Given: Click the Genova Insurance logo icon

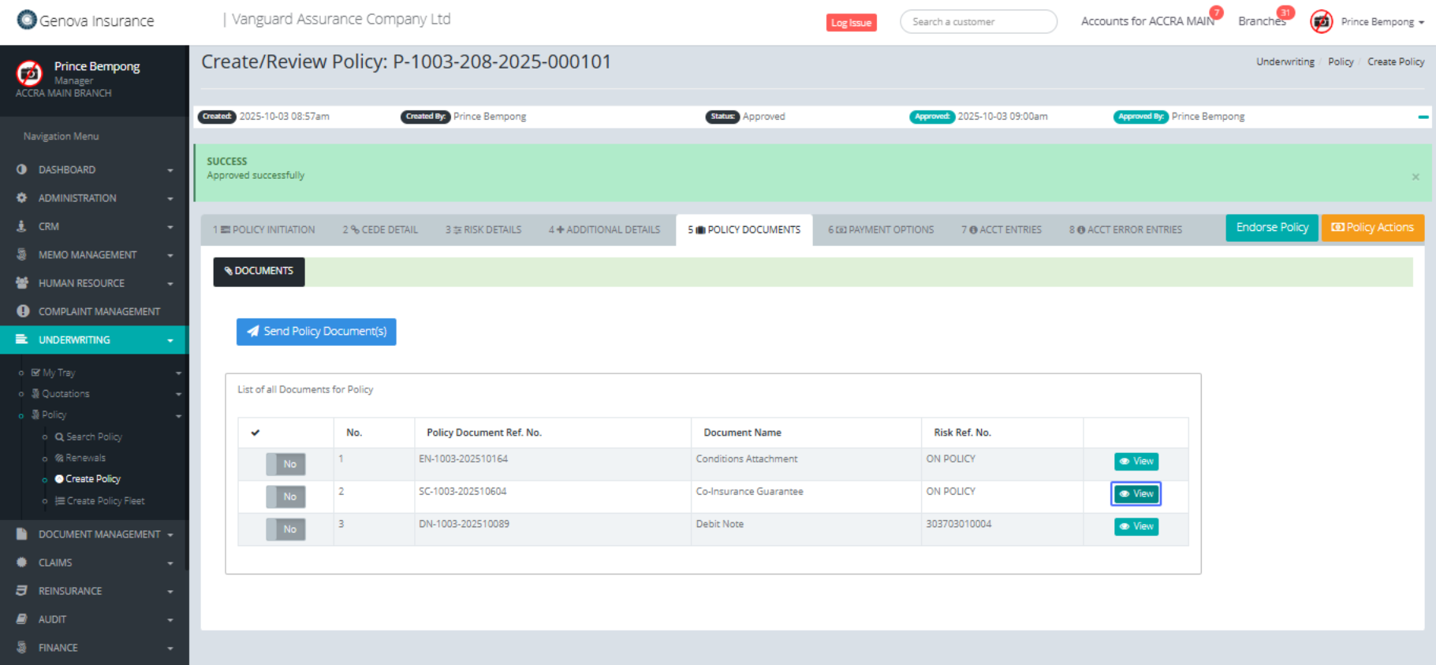Looking at the screenshot, I should coord(27,20).
